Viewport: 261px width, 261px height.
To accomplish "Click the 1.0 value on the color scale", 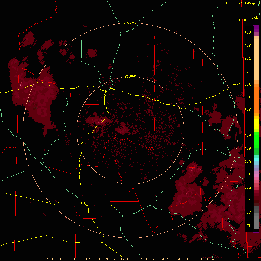I will point(248,174).
